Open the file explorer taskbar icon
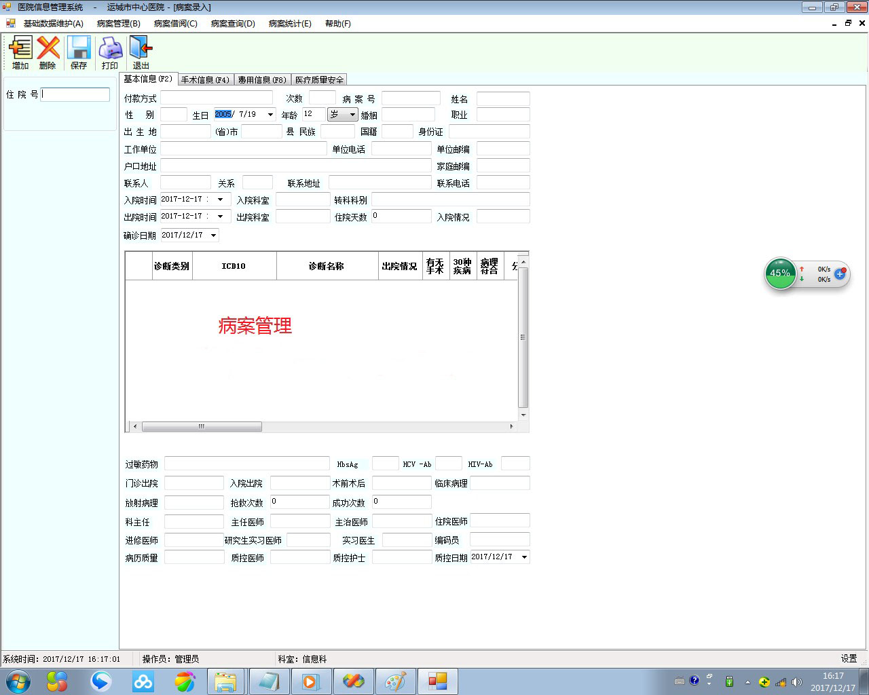Image resolution: width=869 pixels, height=695 pixels. point(225,681)
